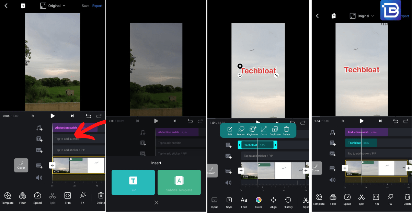Tap the add sticker track icon, first screenshot
The image size is (412, 213).
39,150
